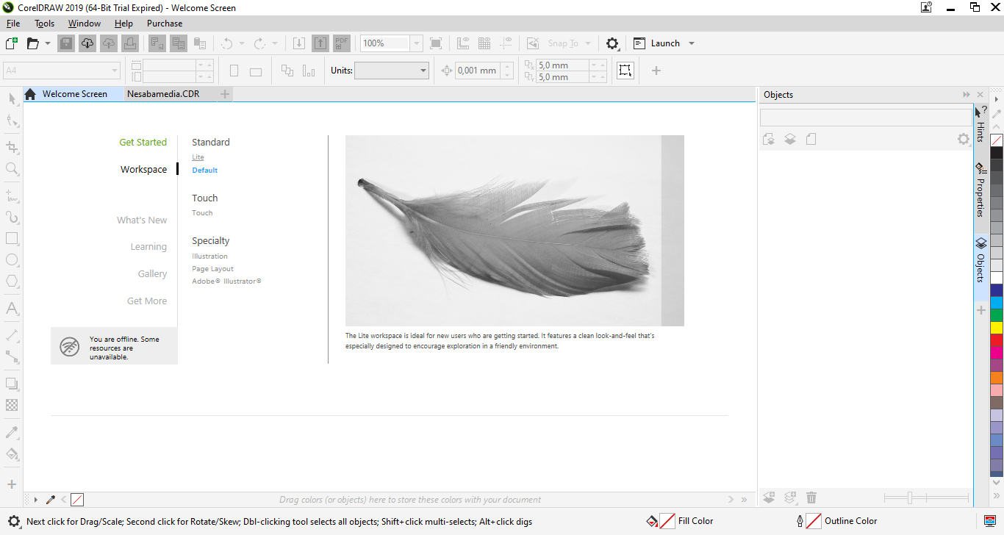
Task: Select the Ellipse tool
Action: pos(12,260)
